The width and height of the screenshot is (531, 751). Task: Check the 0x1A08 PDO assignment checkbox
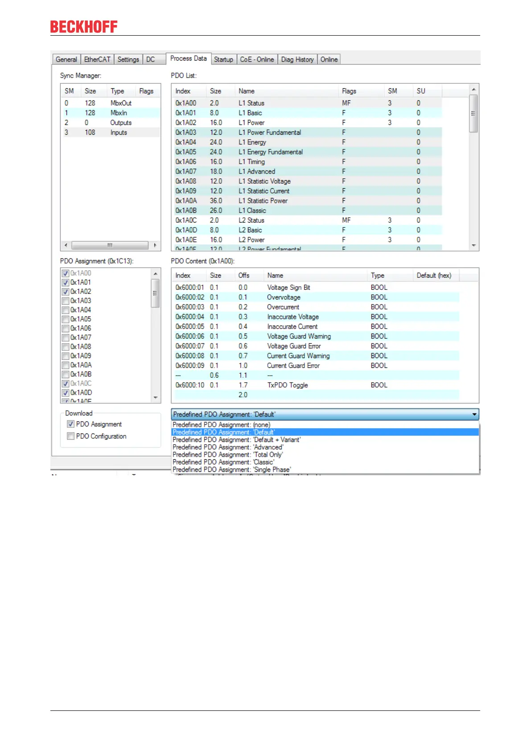pos(66,347)
